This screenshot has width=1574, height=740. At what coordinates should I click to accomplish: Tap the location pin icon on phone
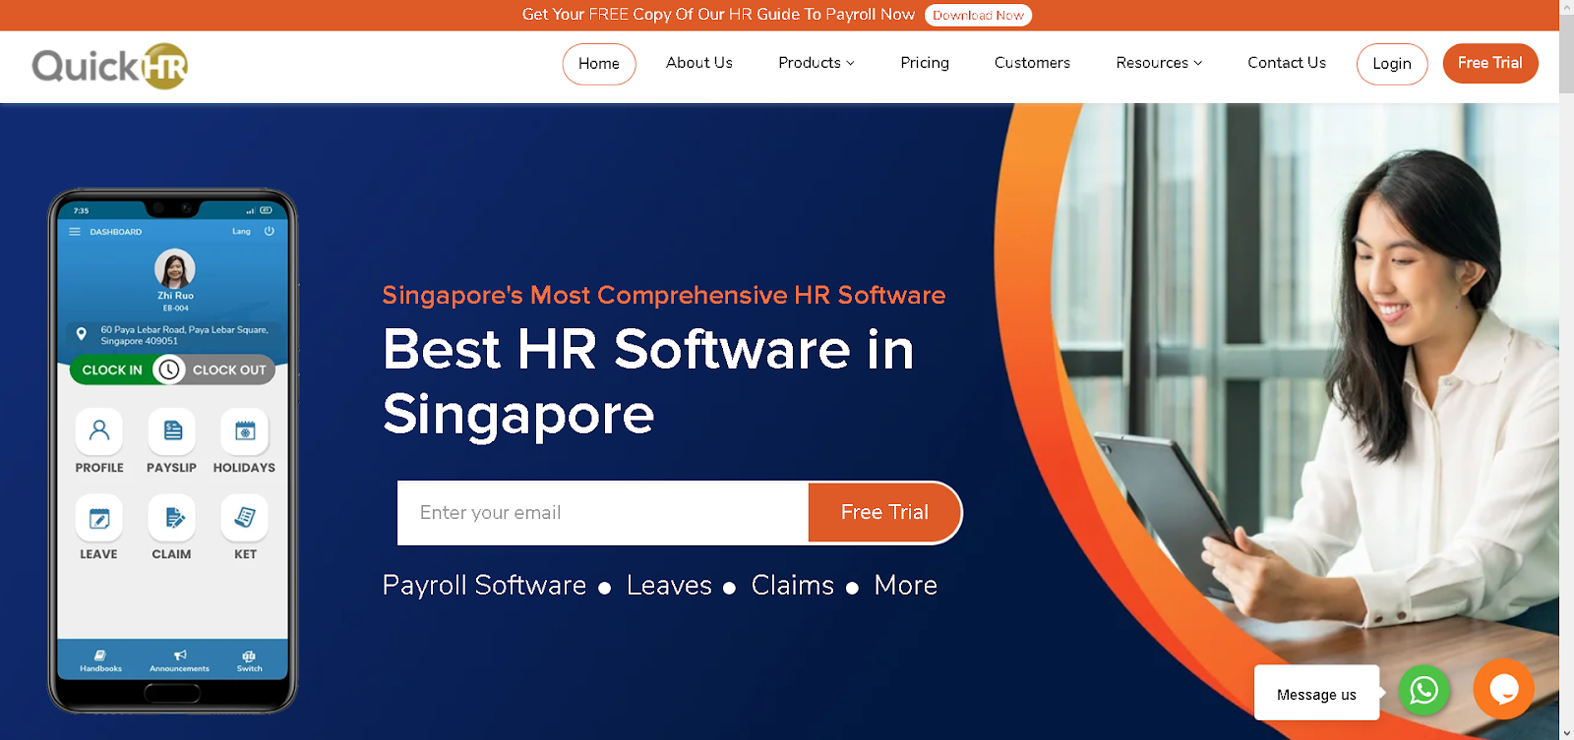point(82,334)
